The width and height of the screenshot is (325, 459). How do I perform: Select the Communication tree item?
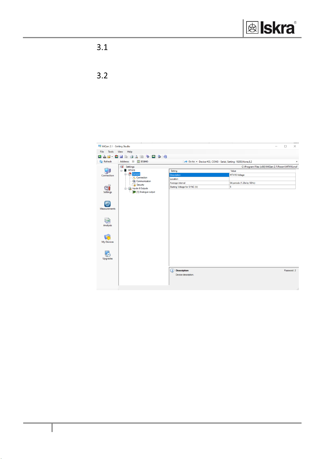(144, 181)
